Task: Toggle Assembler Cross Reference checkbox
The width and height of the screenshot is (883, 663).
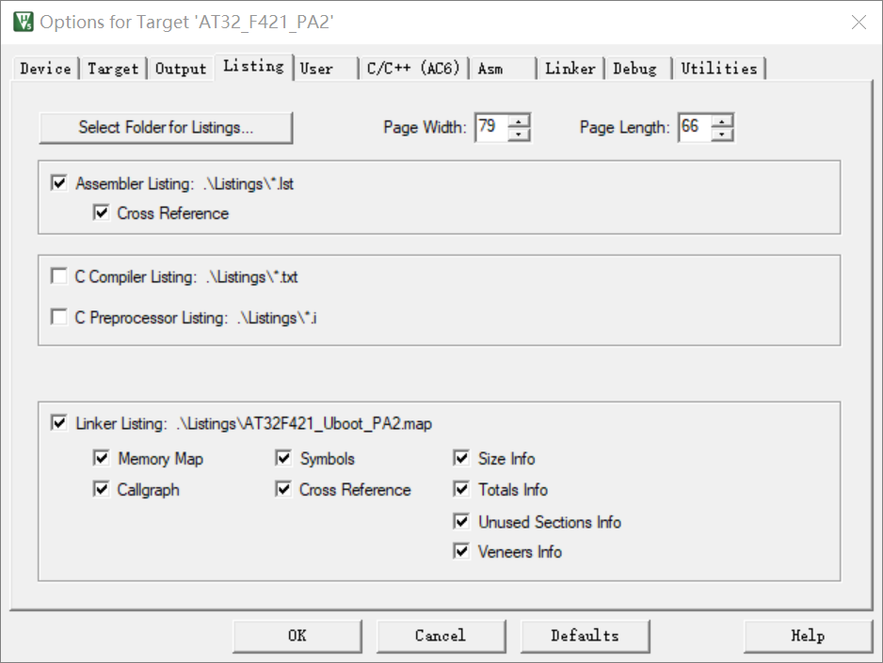Action: (x=101, y=213)
